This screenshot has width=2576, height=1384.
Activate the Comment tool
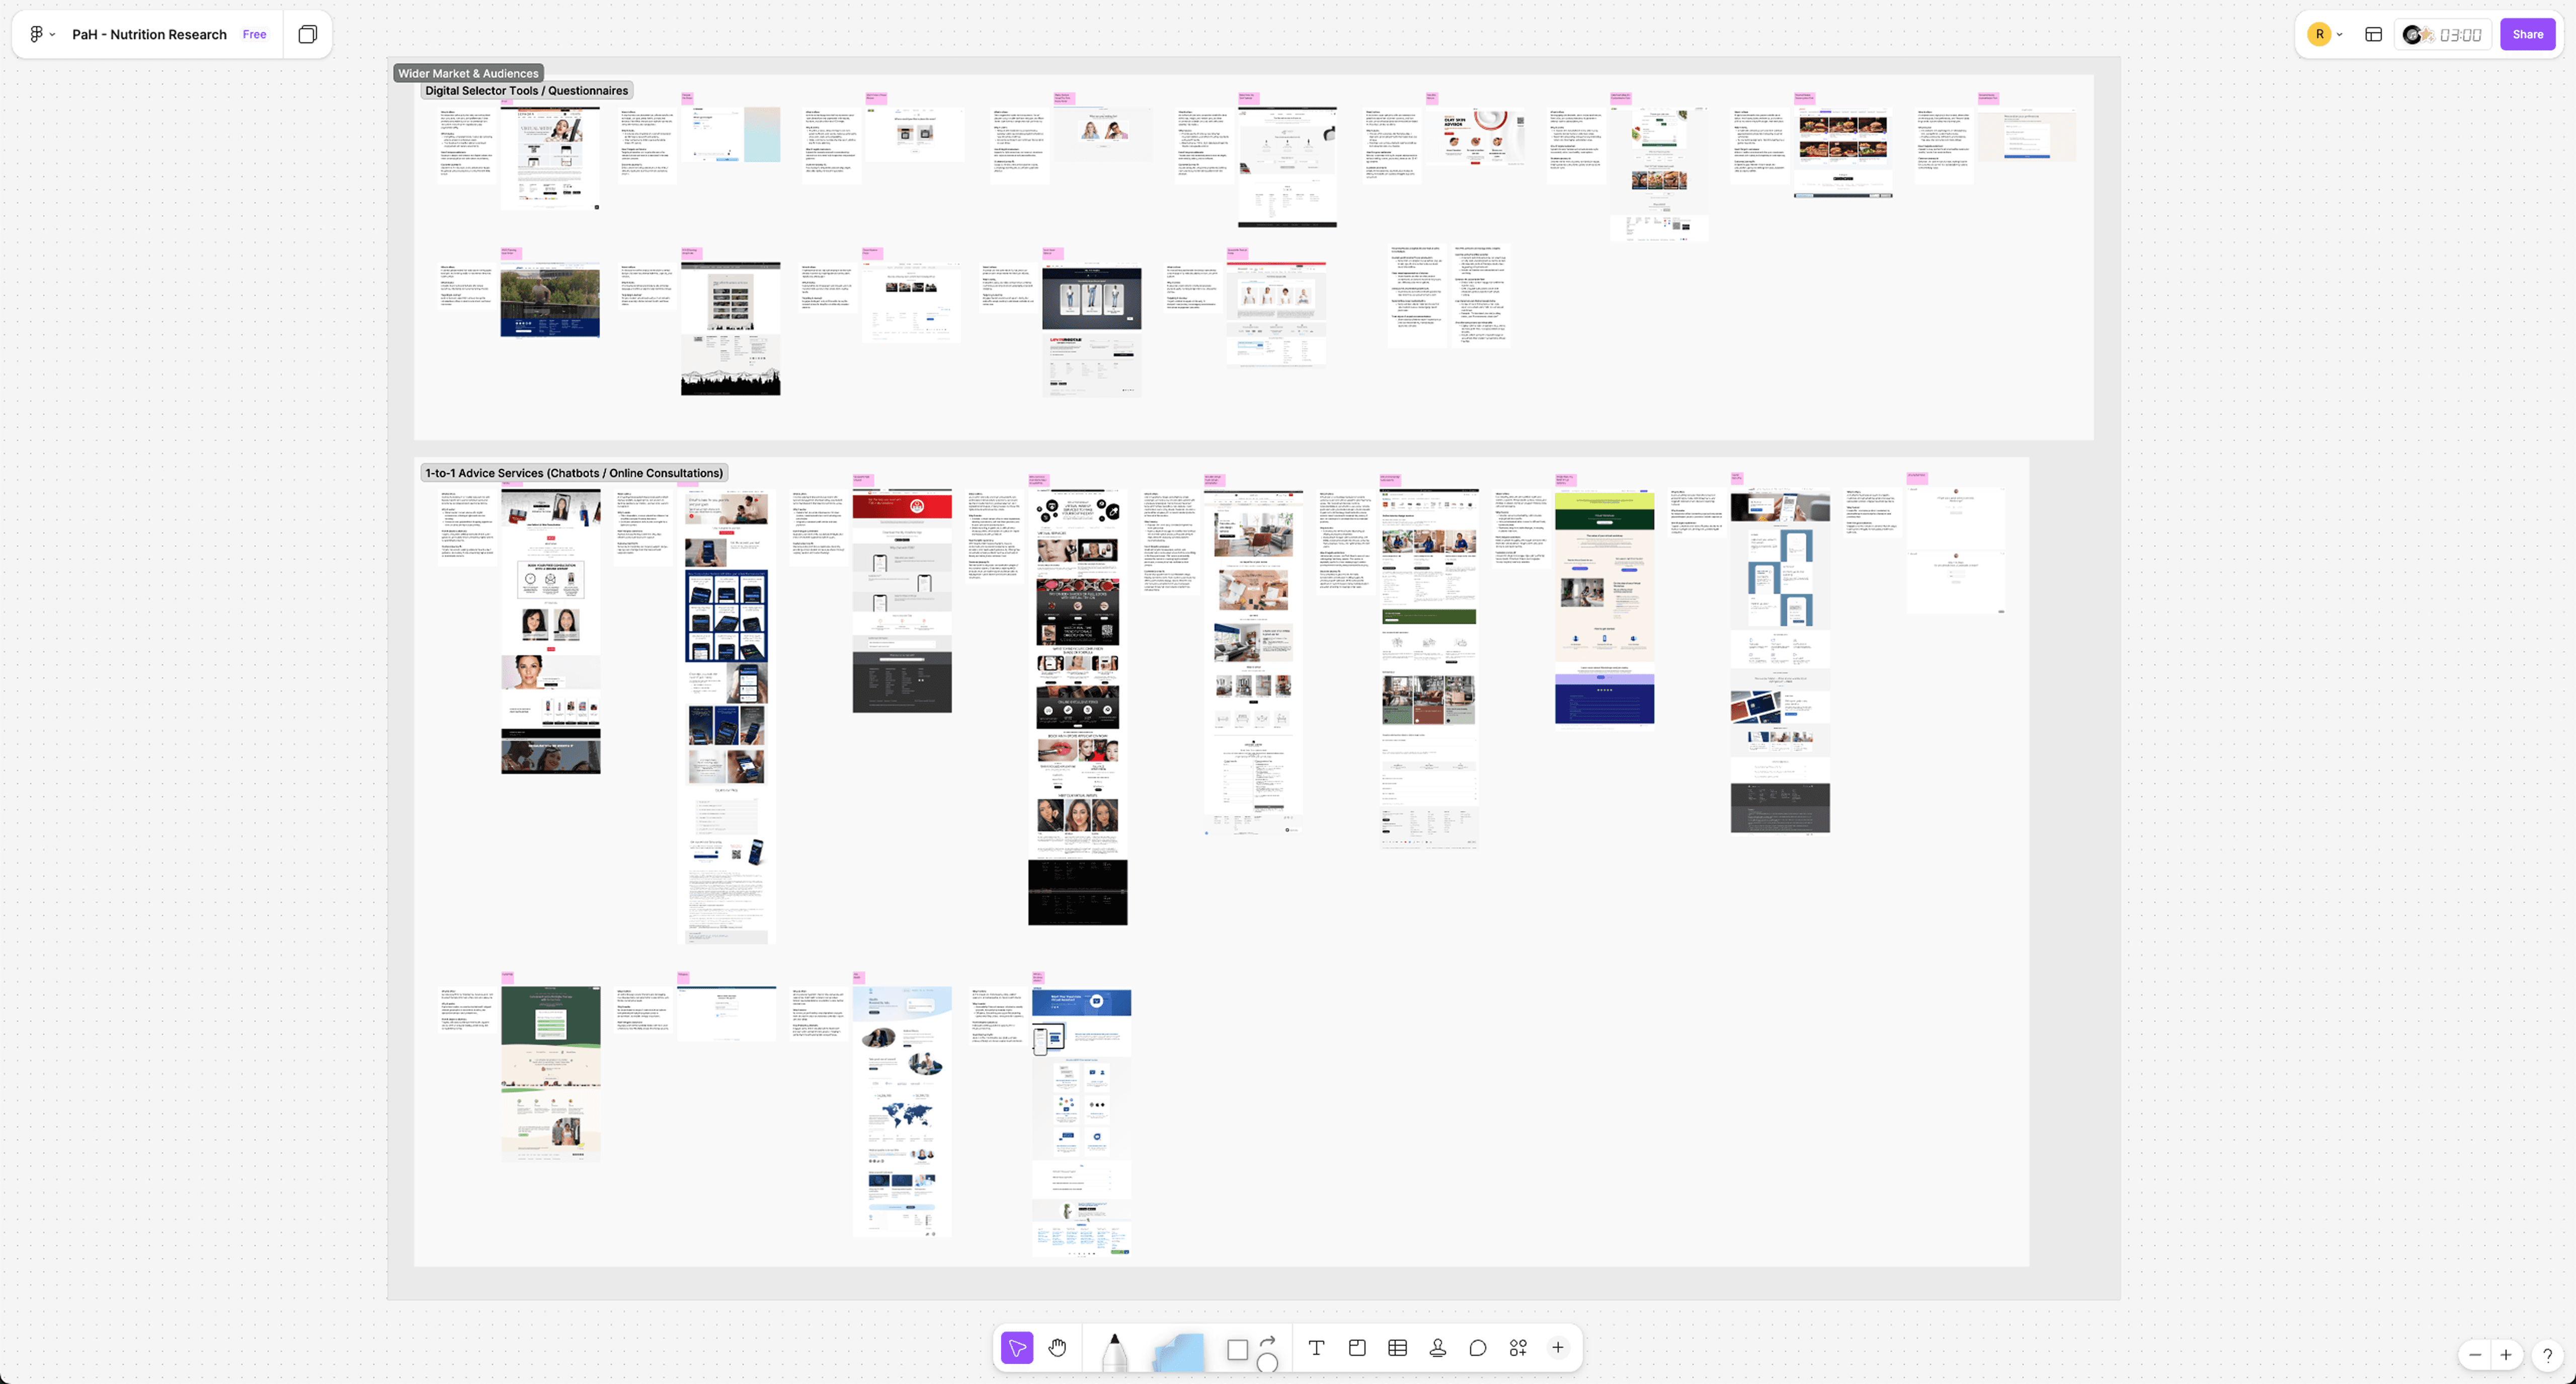coord(1478,1348)
